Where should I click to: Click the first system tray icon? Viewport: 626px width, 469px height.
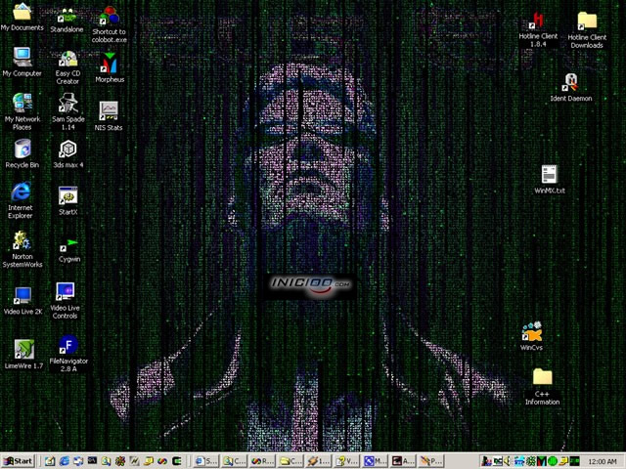[x=486, y=461]
